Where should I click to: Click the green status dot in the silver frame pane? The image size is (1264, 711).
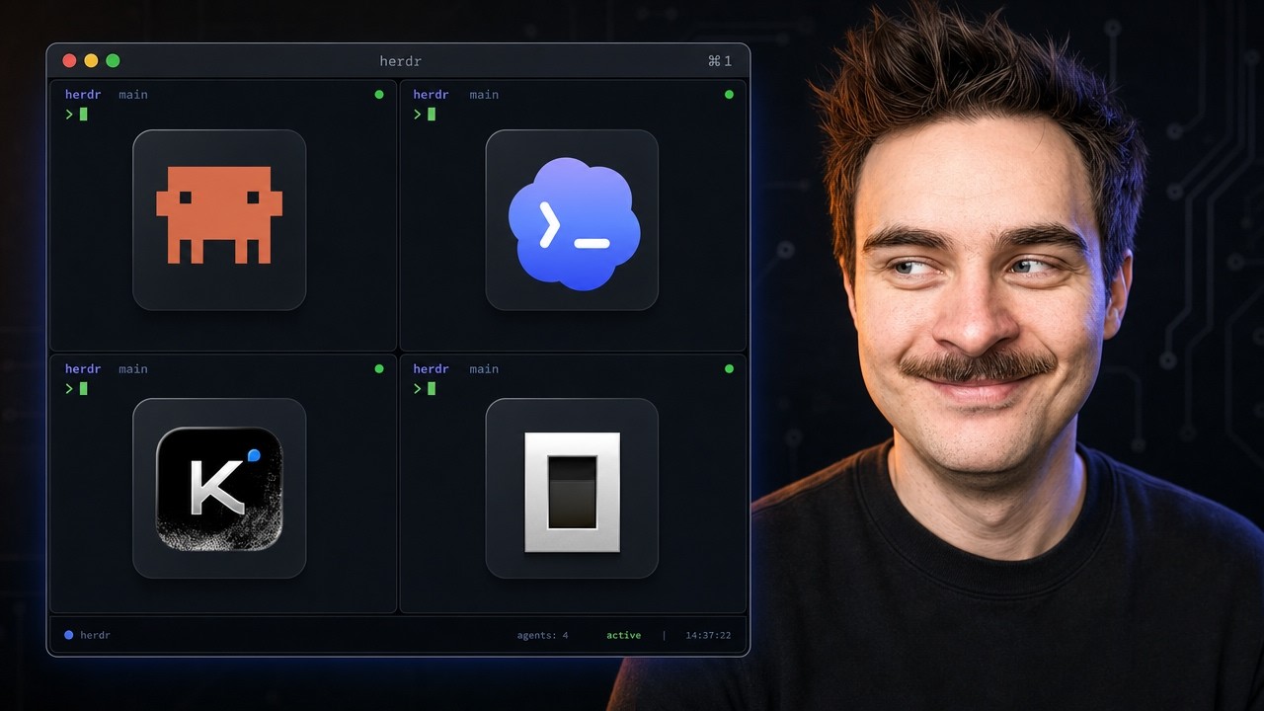click(x=729, y=369)
